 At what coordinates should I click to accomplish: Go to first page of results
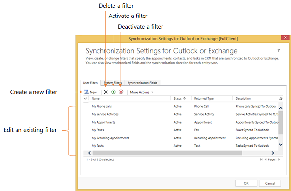(261, 159)
